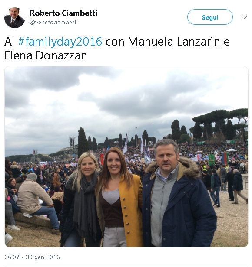Enlarge the Family Day crowd photo
Screen dimensions: 252x267
[x=126, y=156]
